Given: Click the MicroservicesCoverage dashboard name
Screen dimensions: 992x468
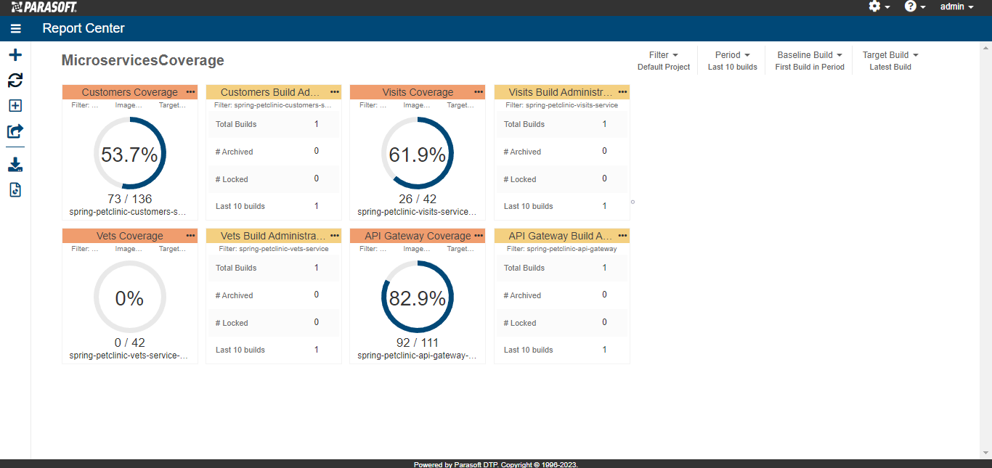Looking at the screenshot, I should click(143, 61).
